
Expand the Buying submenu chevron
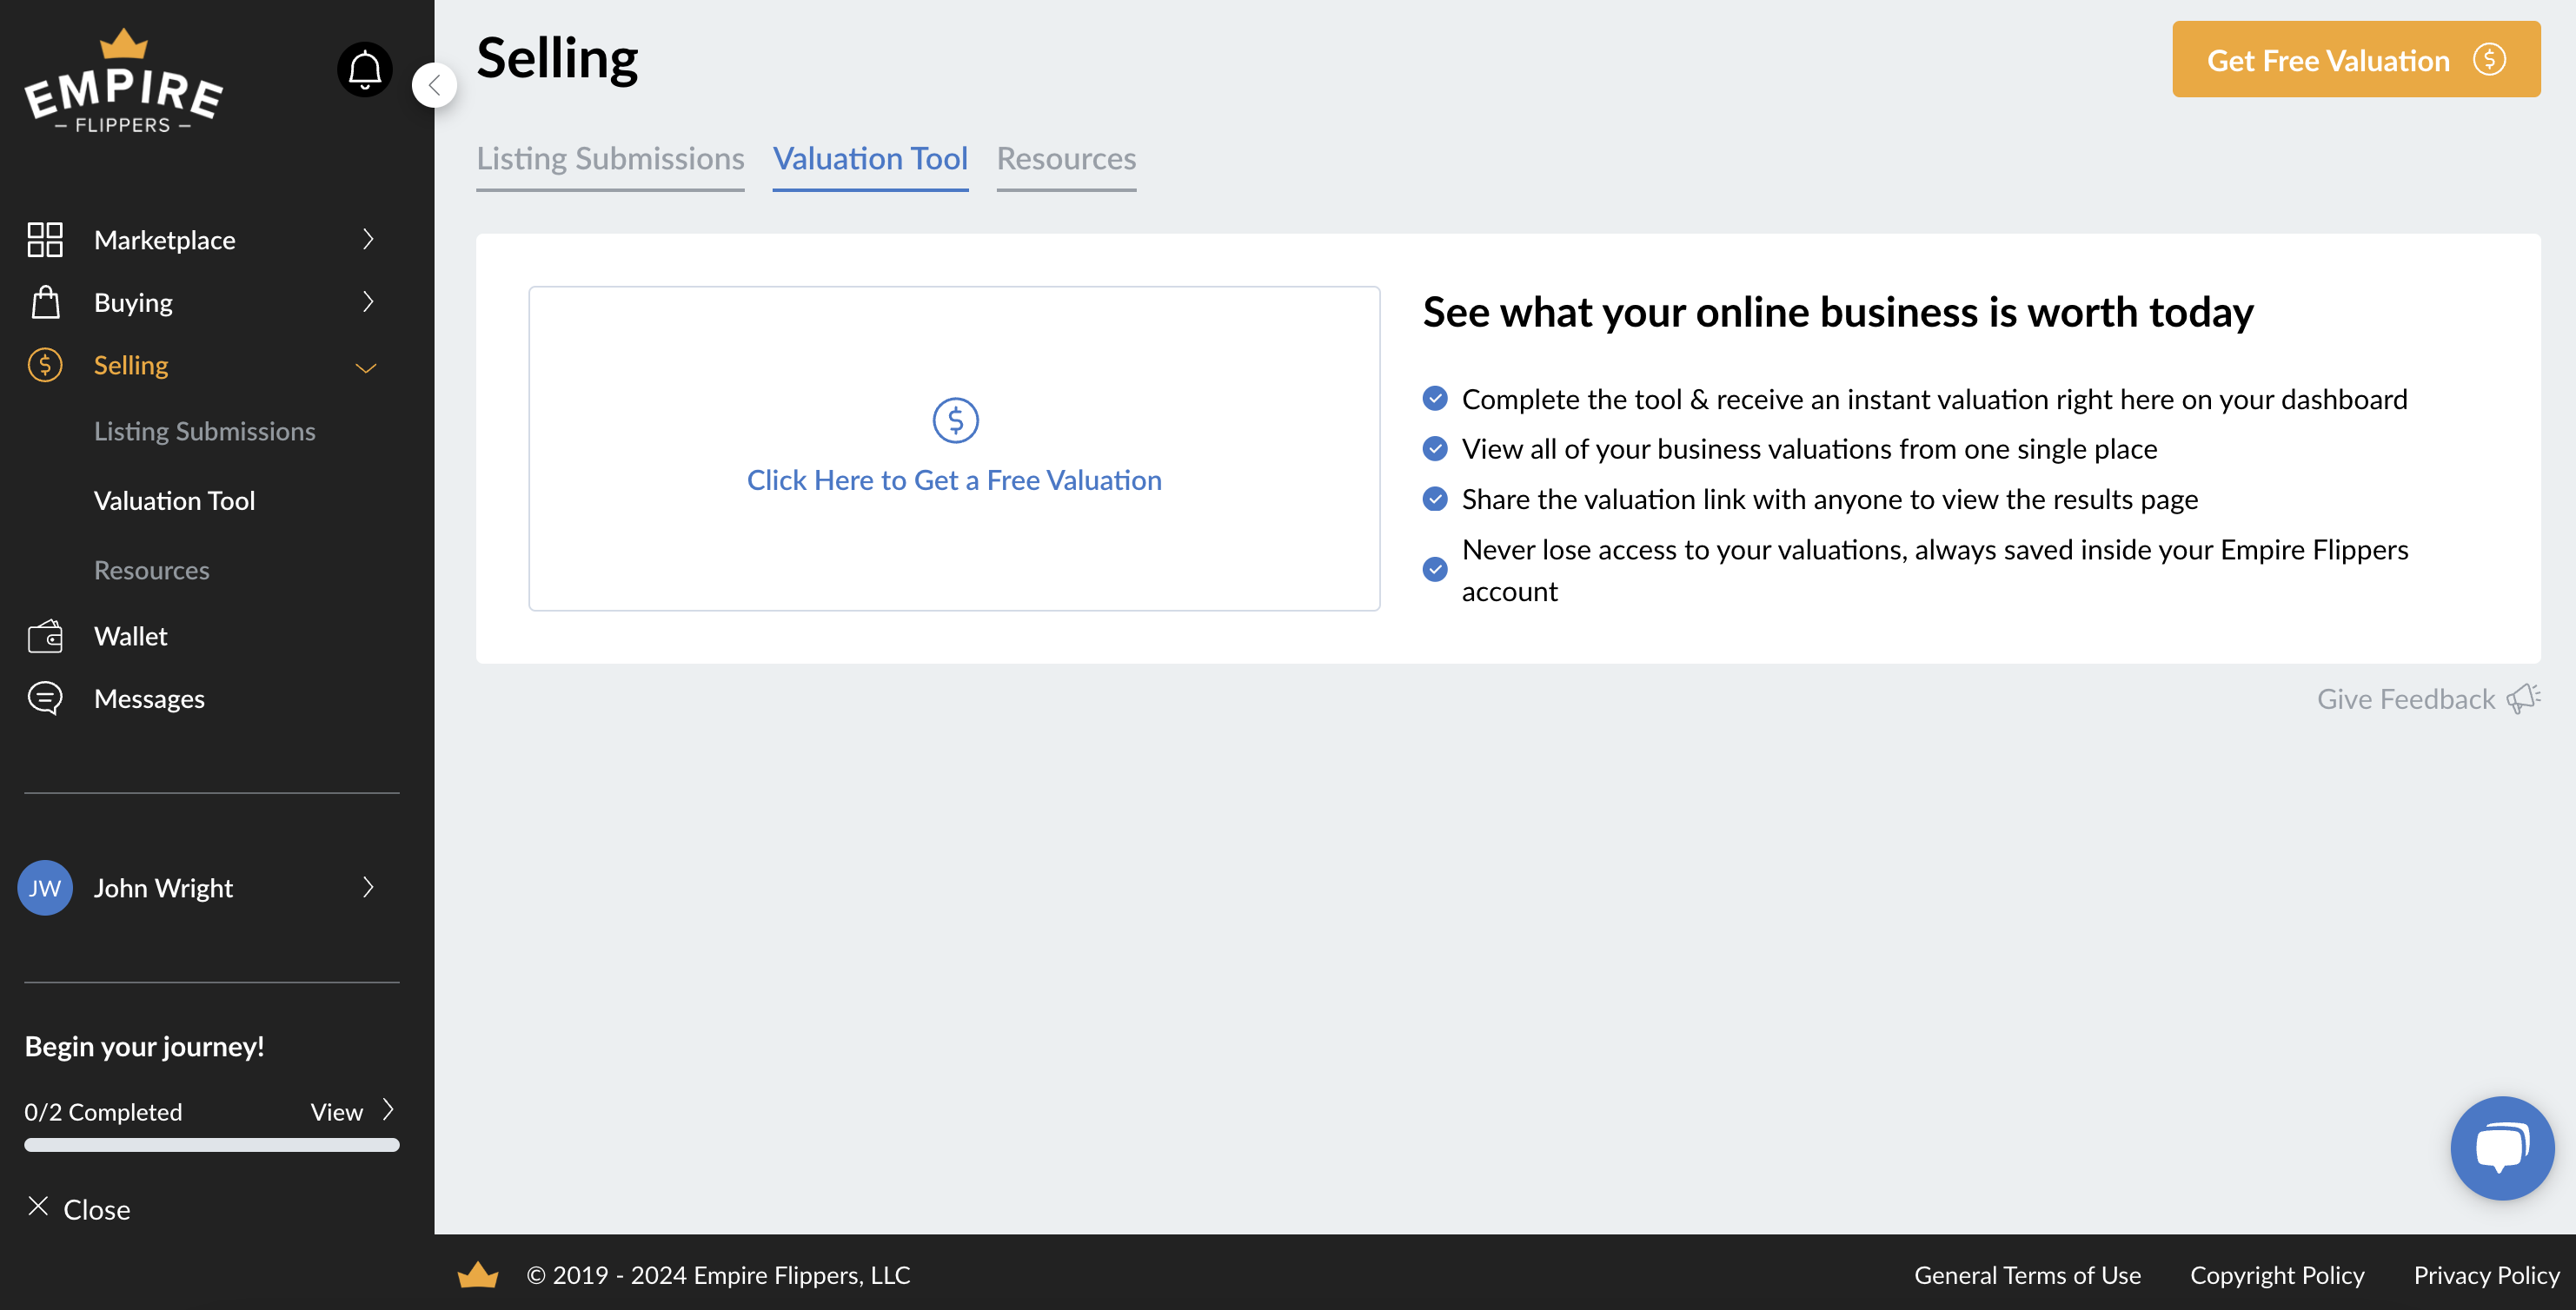pos(368,301)
